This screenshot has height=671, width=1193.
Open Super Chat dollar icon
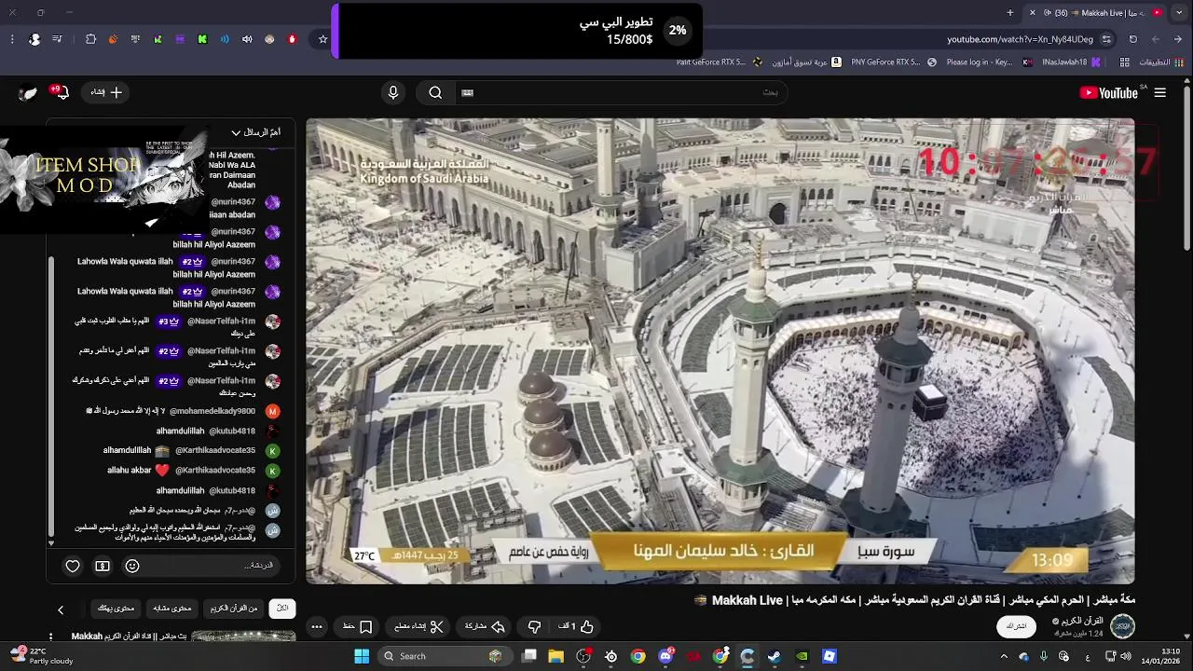click(103, 566)
